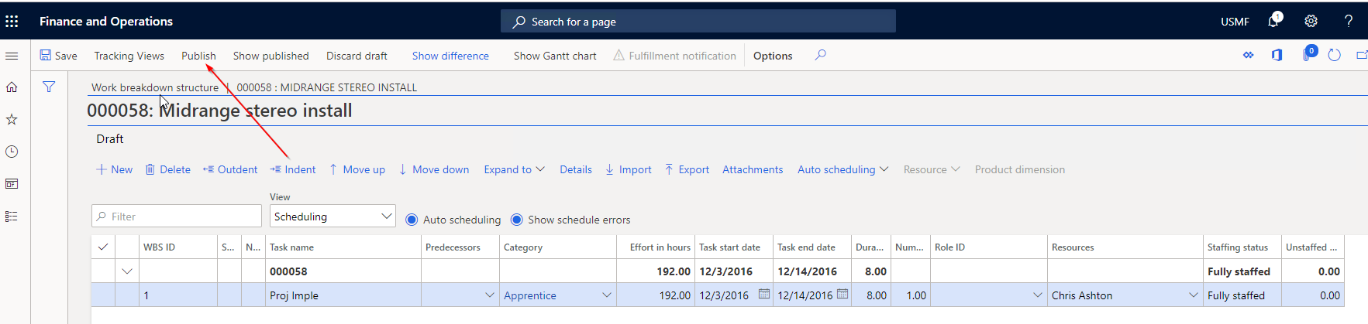Open the filter pane funnel icon

pos(49,87)
